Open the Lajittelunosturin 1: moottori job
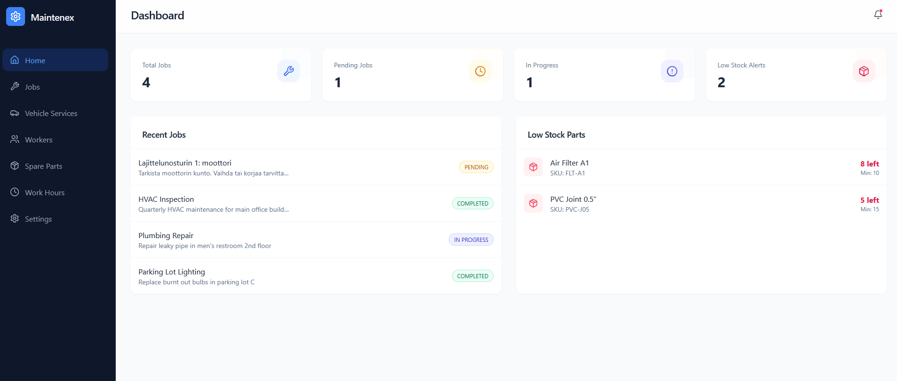 click(185, 163)
